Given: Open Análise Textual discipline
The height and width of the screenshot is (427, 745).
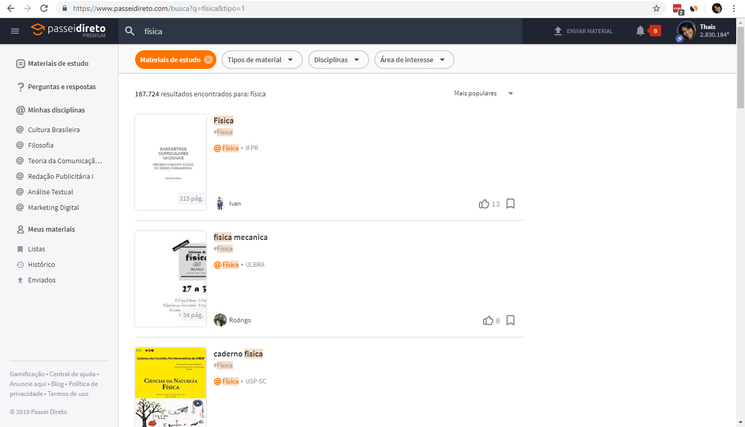Looking at the screenshot, I should 50,192.
